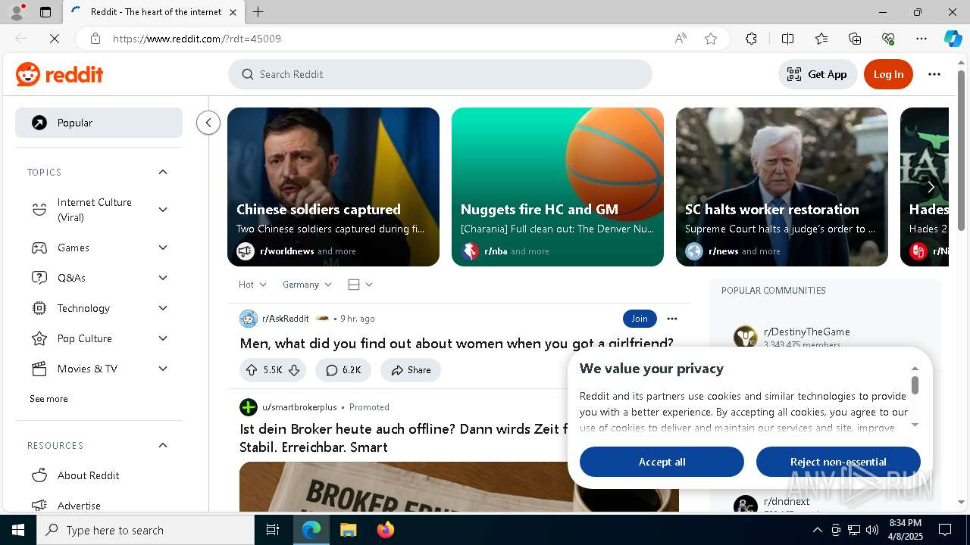Open File Explorer from the taskbar
The image size is (970, 545).
point(348,530)
